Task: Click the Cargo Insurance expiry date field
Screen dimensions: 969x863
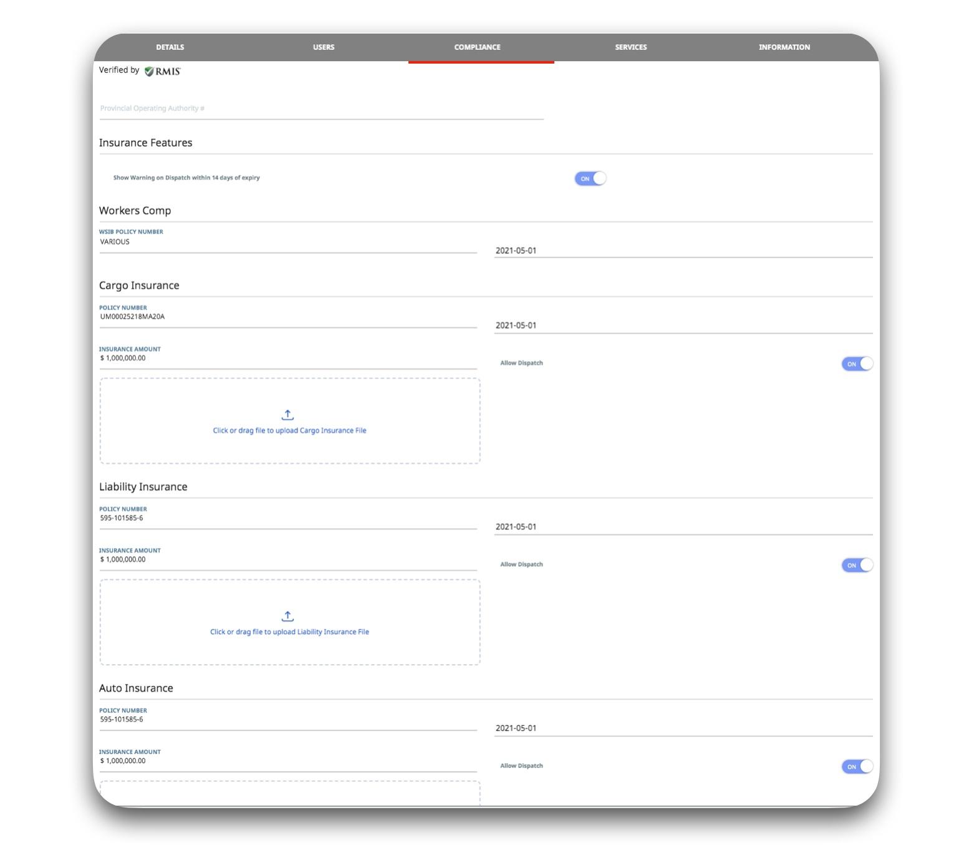Action: [x=683, y=325]
